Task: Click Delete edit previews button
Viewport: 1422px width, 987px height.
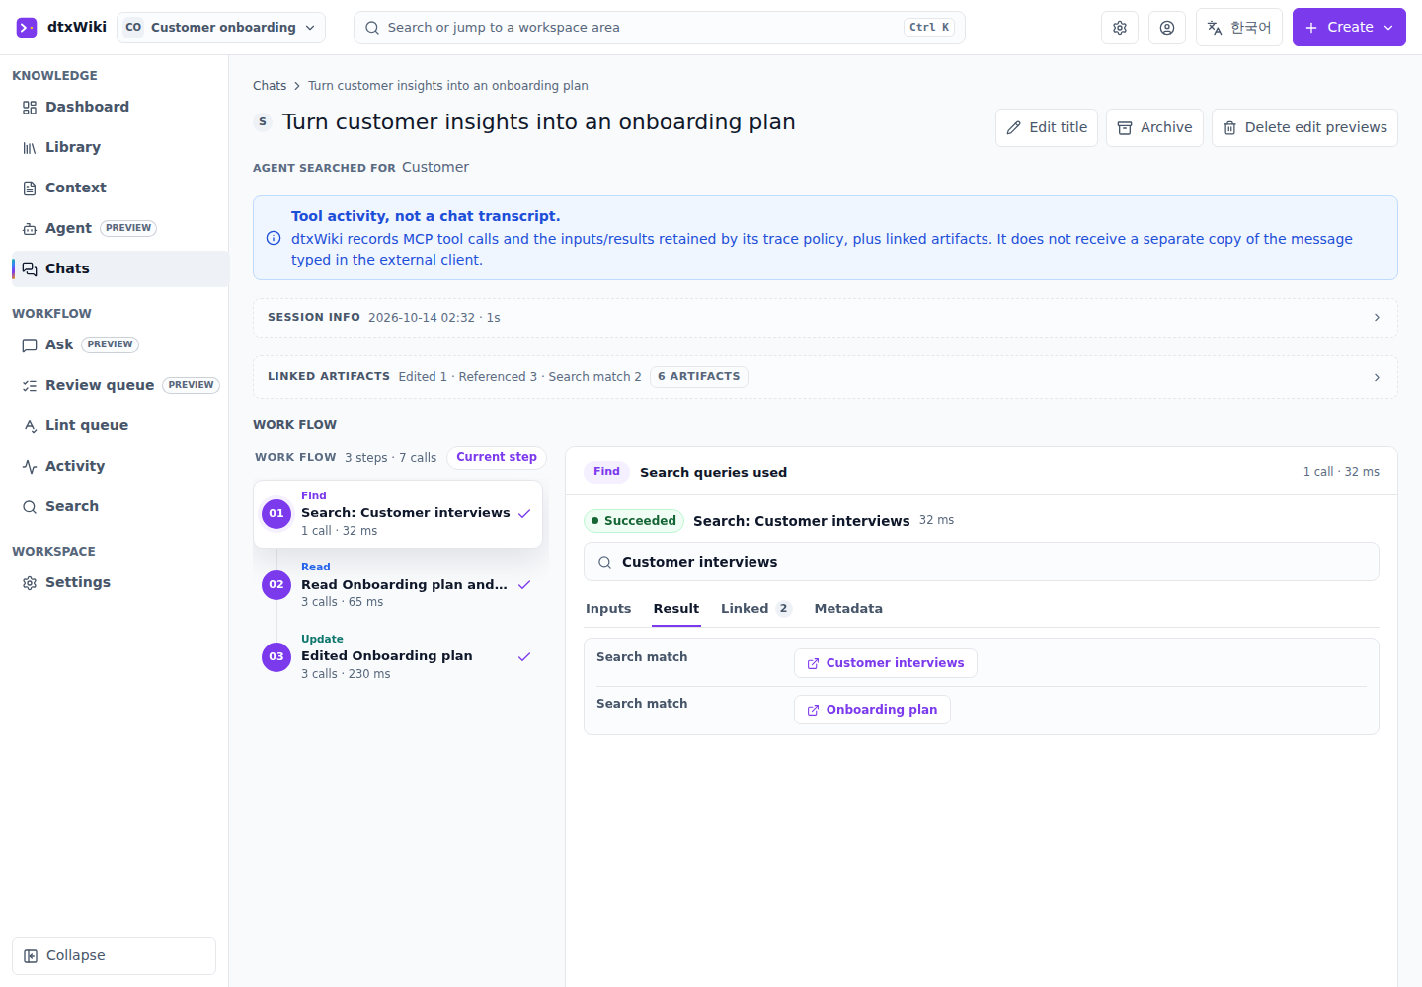Action: coord(1304,127)
